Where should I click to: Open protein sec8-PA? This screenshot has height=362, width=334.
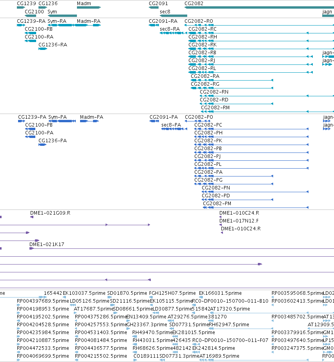click(x=171, y=125)
